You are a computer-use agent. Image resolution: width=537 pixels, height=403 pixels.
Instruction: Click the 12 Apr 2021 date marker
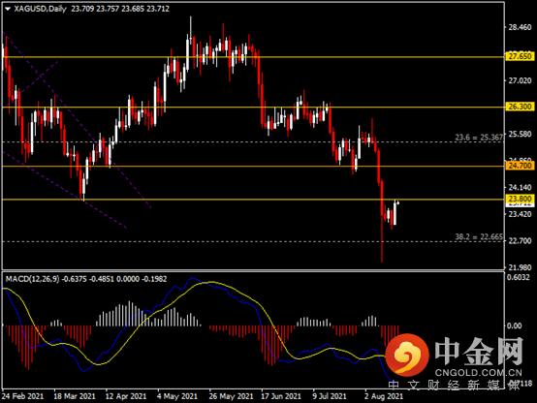click(x=126, y=396)
